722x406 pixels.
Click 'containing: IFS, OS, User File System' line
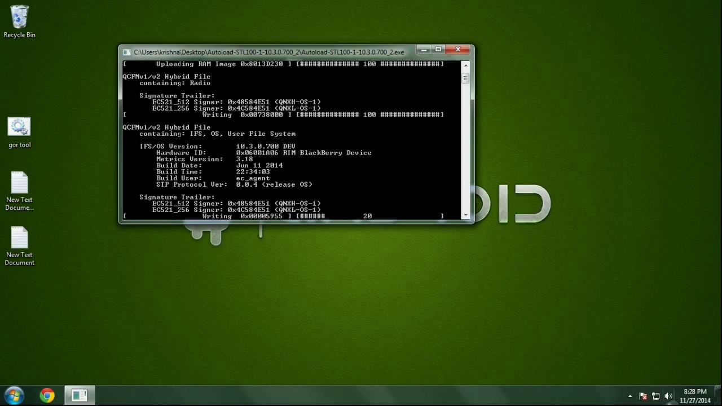pos(217,134)
